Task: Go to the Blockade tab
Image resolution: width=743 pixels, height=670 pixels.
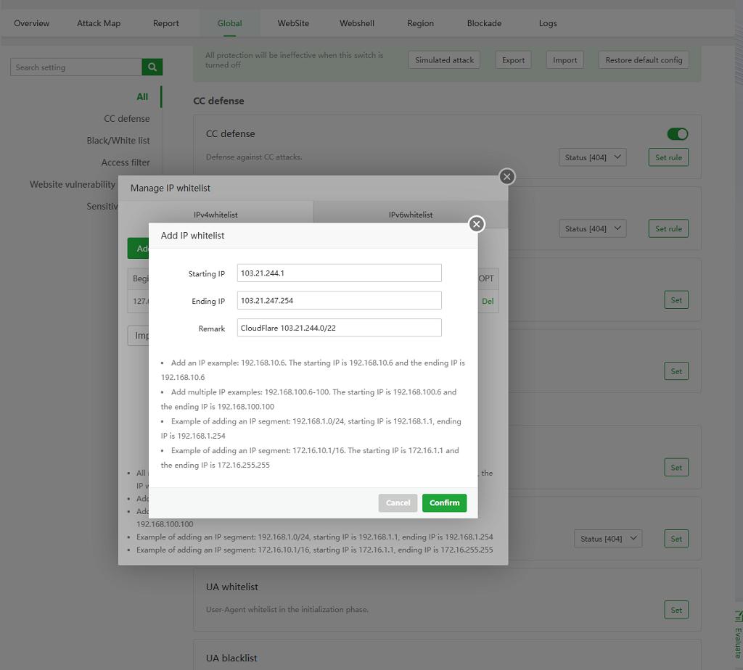Action: [x=484, y=23]
